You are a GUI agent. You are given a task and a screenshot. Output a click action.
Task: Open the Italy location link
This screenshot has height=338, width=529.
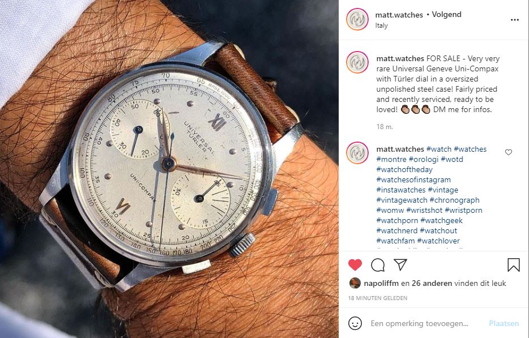click(x=381, y=25)
